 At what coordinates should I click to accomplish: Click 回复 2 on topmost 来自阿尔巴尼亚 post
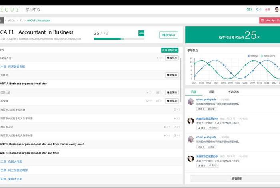(x=213, y=128)
